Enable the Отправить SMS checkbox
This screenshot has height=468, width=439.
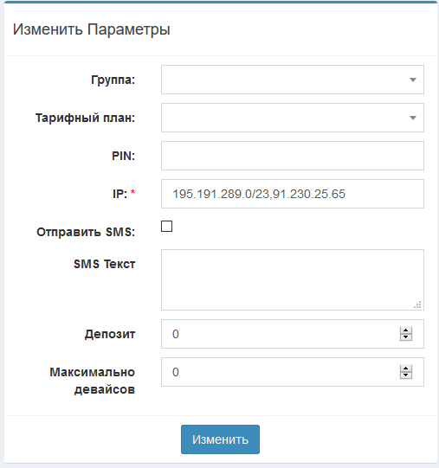(x=167, y=227)
